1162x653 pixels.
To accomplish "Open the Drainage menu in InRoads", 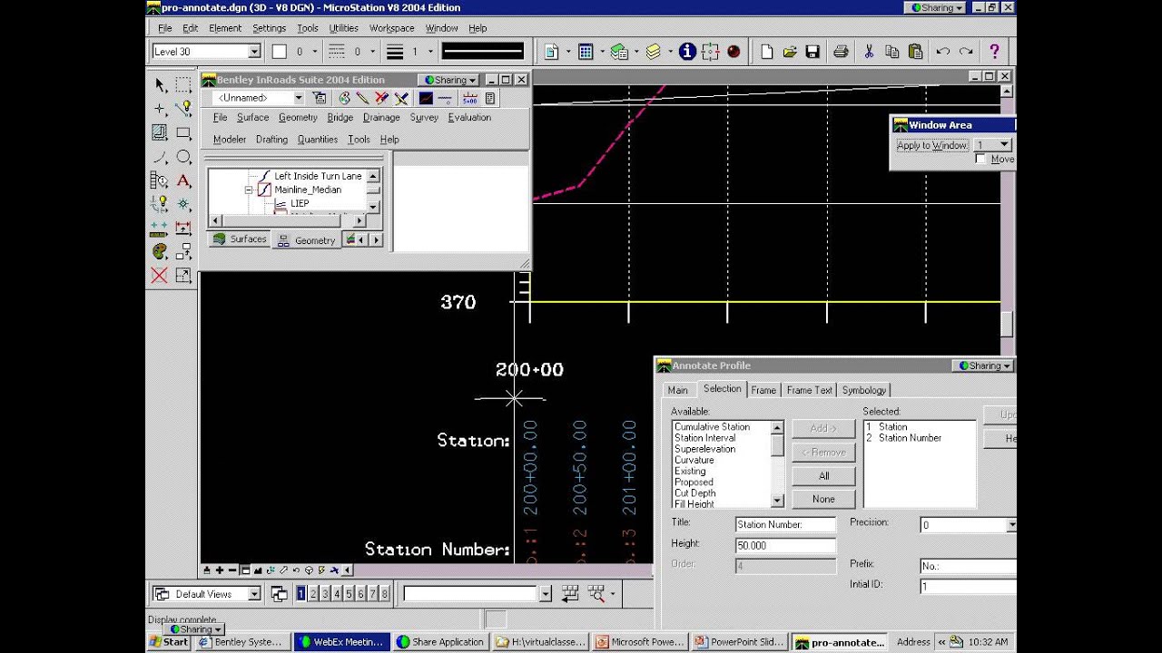I will tap(381, 117).
